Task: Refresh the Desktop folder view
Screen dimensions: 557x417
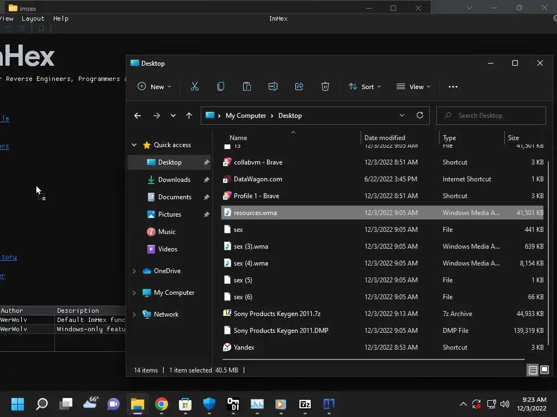Action: tap(420, 115)
